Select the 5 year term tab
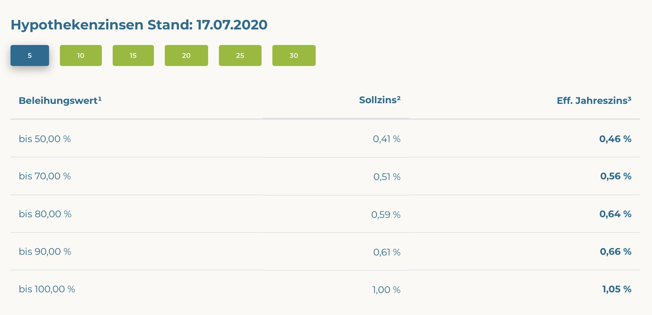This screenshot has height=315, width=652. tap(30, 55)
